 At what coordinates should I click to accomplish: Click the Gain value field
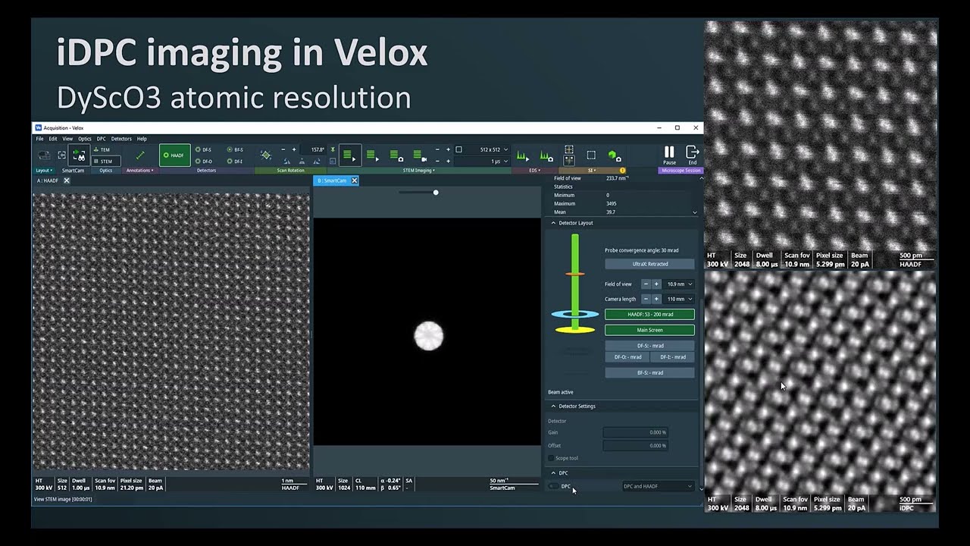point(635,432)
